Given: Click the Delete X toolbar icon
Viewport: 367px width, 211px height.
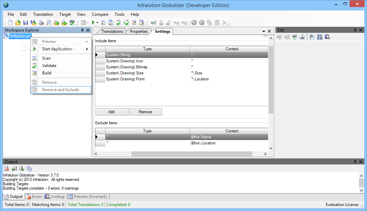Looking at the screenshot, I should [225, 22].
